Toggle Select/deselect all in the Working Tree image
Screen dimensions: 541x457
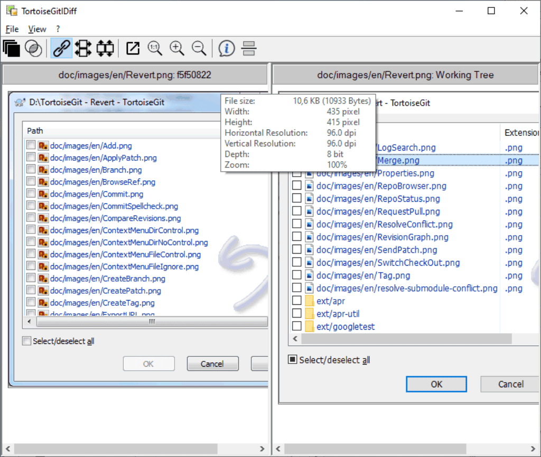pyautogui.click(x=292, y=360)
